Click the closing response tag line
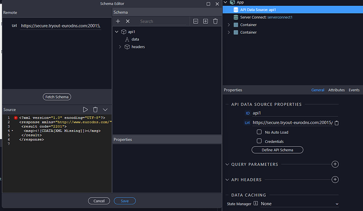 click(x=32, y=139)
